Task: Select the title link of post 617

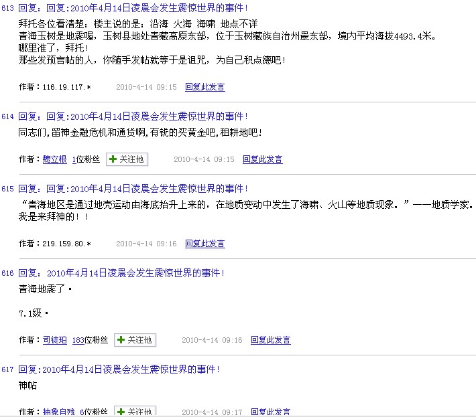Action: [119, 369]
